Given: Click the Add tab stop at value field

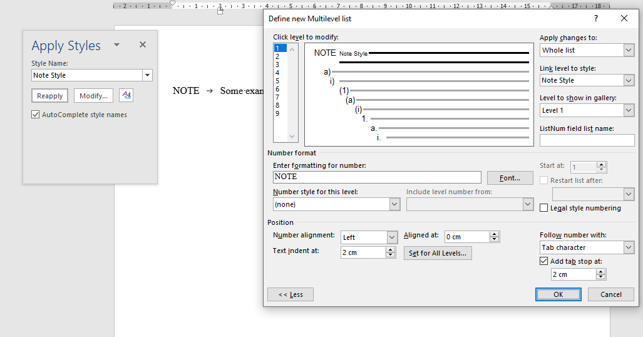Looking at the screenshot, I should click(x=574, y=274).
